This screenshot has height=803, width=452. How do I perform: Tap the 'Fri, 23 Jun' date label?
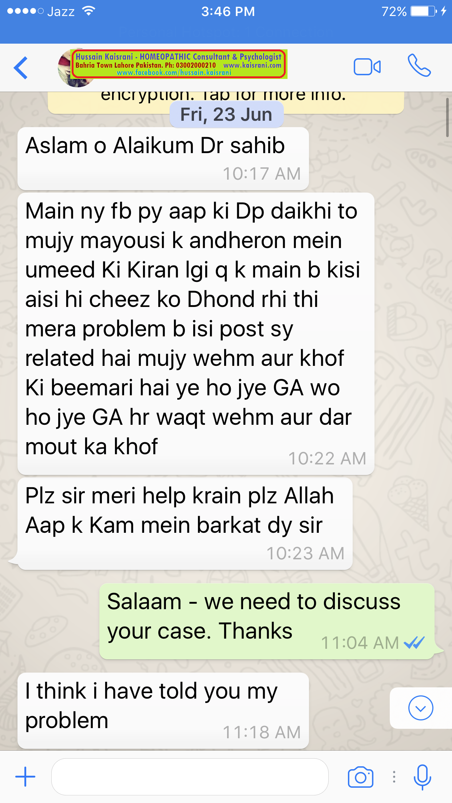(226, 115)
